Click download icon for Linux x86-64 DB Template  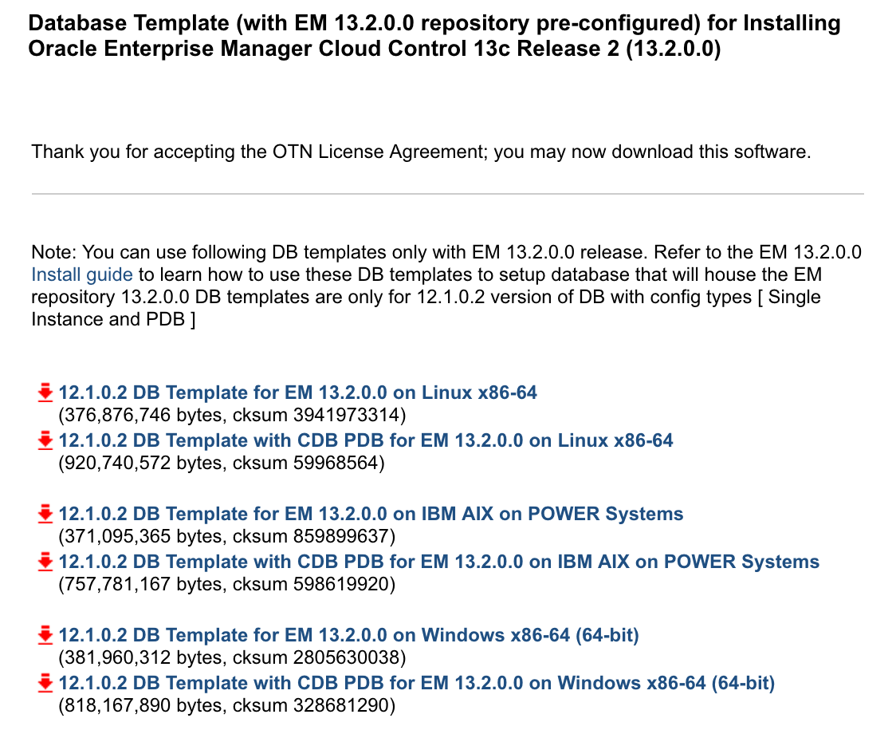45,393
